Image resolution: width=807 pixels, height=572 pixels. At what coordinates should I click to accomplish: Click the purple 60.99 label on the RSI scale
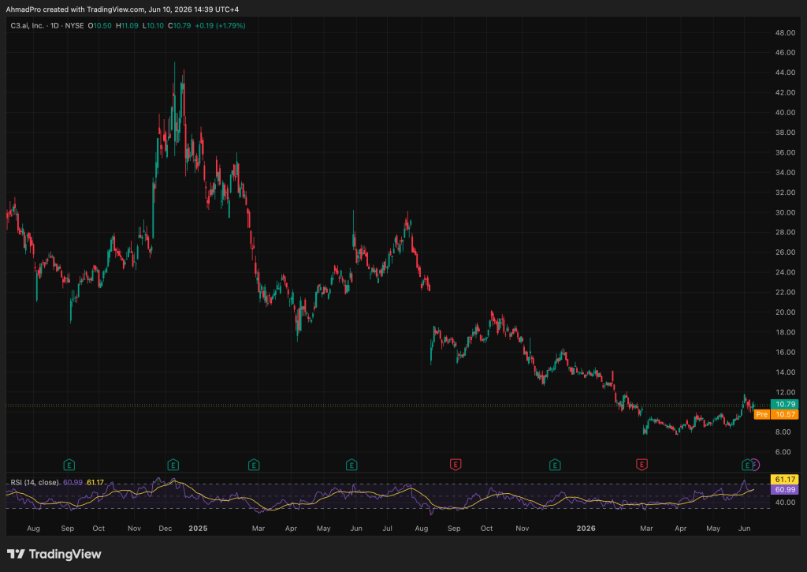tap(784, 489)
